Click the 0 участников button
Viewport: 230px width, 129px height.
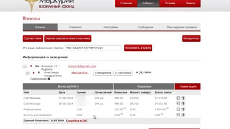point(123,73)
